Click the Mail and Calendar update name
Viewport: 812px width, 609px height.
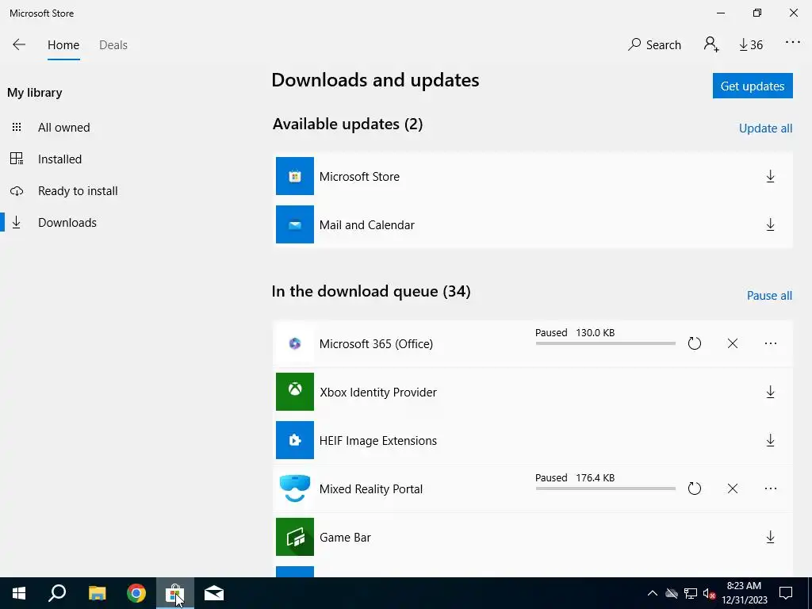[366, 224]
